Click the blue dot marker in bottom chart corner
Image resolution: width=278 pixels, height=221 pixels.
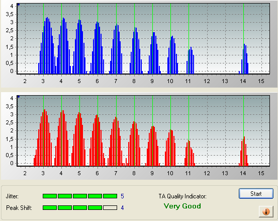pos(19,97)
